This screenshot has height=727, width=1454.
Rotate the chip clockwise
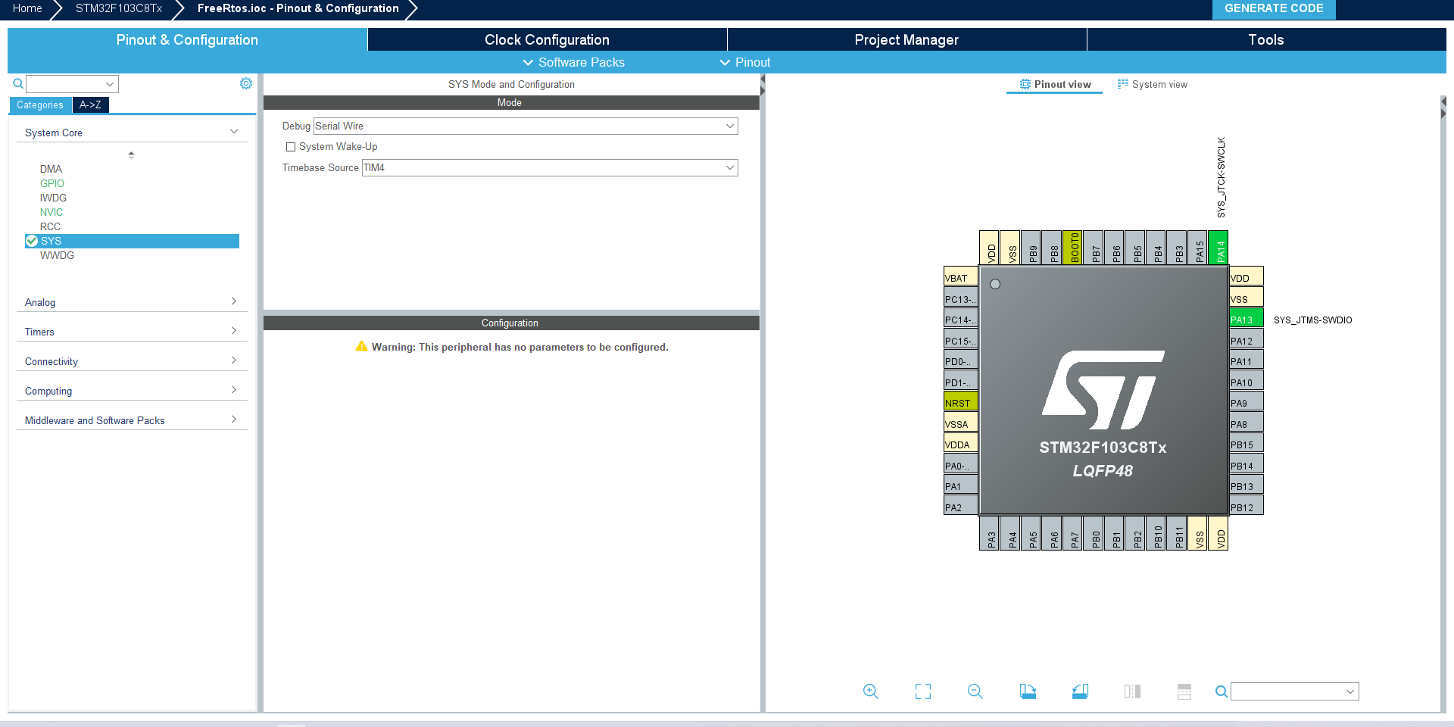click(1028, 691)
